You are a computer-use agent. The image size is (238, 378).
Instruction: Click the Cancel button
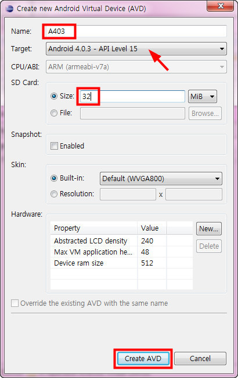click(200, 358)
